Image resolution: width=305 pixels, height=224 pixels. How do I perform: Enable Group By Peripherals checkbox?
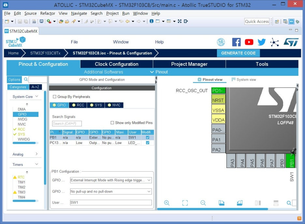point(55,97)
